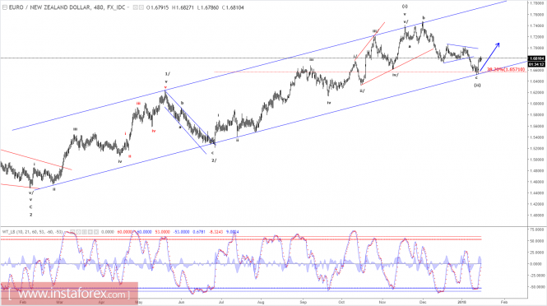
Task: Click bar countdown timer 01:34:12
Action: tap(536, 64)
